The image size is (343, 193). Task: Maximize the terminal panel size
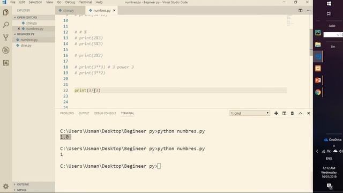(300, 113)
